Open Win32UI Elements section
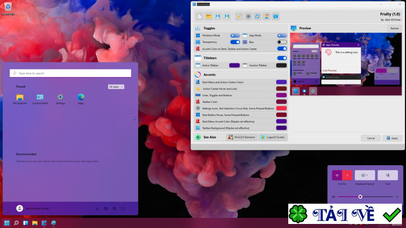This screenshot has width=406, height=228. 241,137
